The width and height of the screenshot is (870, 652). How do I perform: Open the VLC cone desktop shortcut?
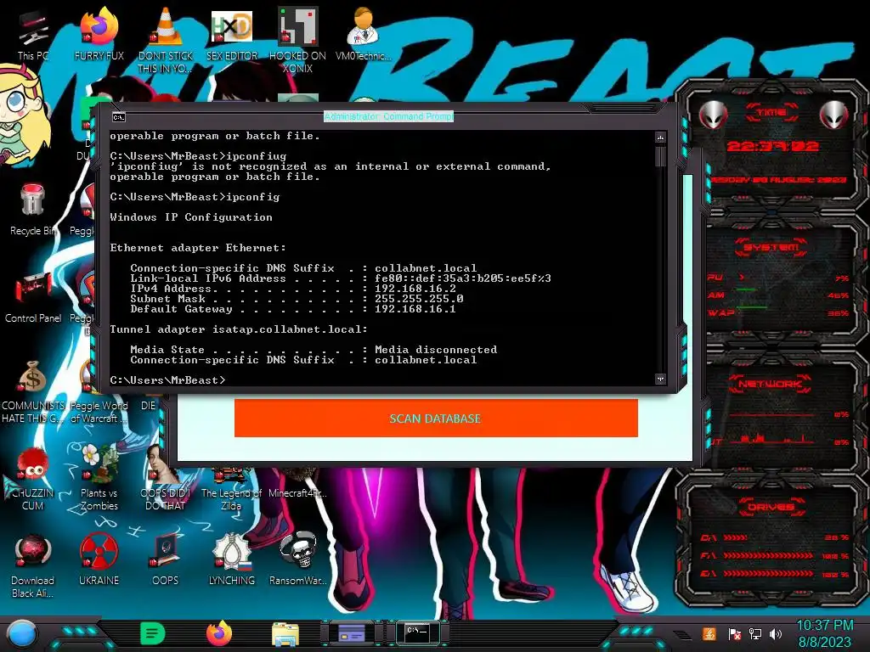click(165, 39)
